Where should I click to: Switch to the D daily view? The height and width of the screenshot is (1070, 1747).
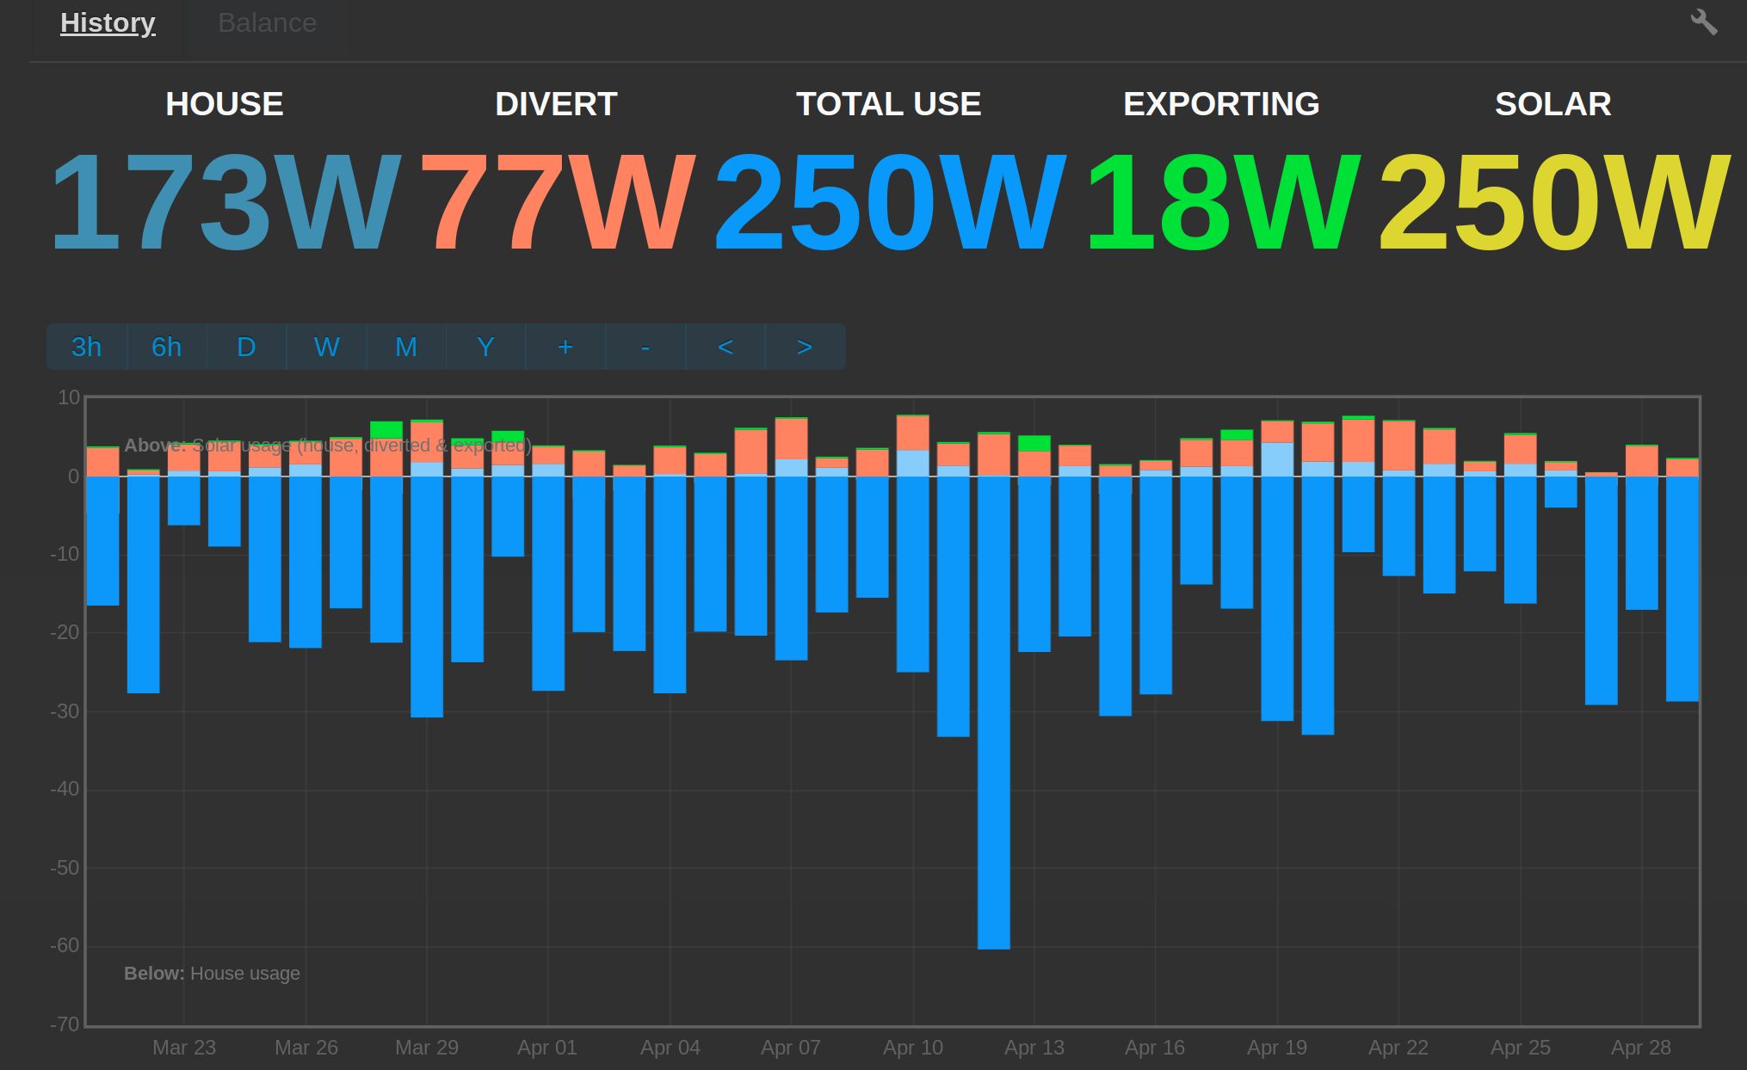pyautogui.click(x=246, y=347)
